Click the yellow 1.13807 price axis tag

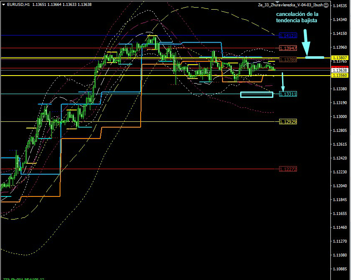tap(340, 58)
